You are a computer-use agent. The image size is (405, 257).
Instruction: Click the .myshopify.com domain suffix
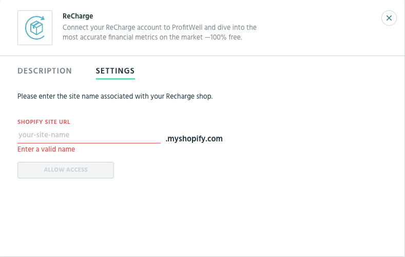pos(194,139)
